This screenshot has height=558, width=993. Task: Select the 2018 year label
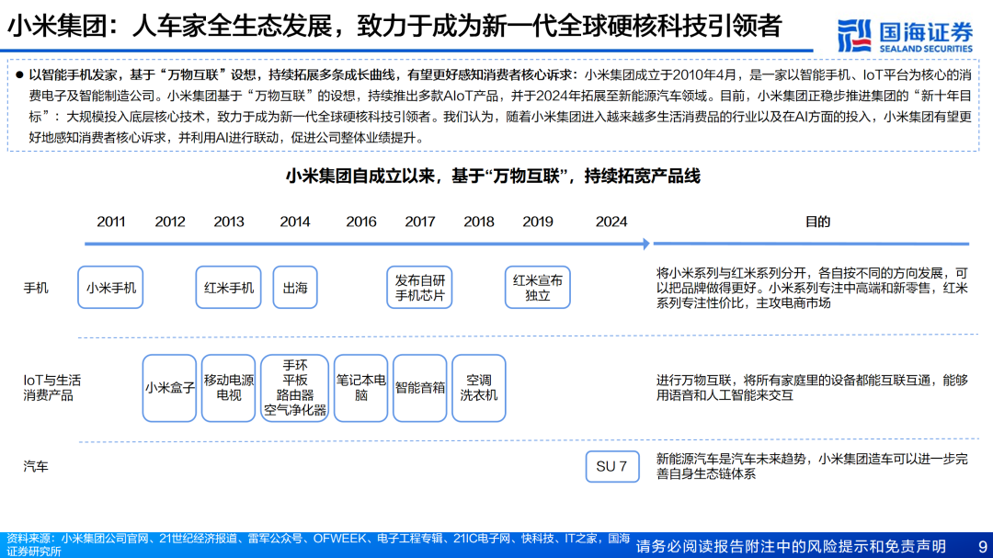(479, 222)
